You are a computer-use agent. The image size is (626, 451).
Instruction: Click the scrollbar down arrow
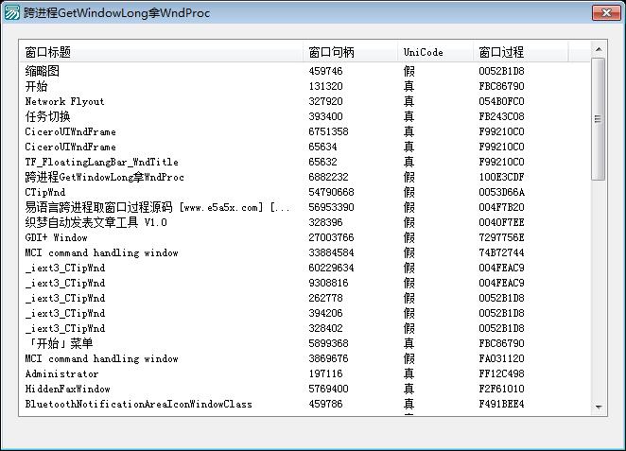tap(598, 407)
